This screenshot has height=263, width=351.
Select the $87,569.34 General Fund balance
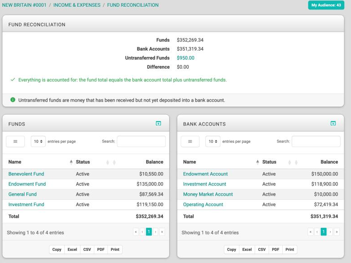pyautogui.click(x=152, y=194)
